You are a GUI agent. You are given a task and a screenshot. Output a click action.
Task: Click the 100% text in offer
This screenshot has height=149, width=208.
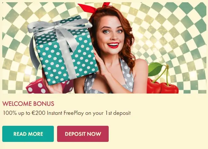click(10, 113)
